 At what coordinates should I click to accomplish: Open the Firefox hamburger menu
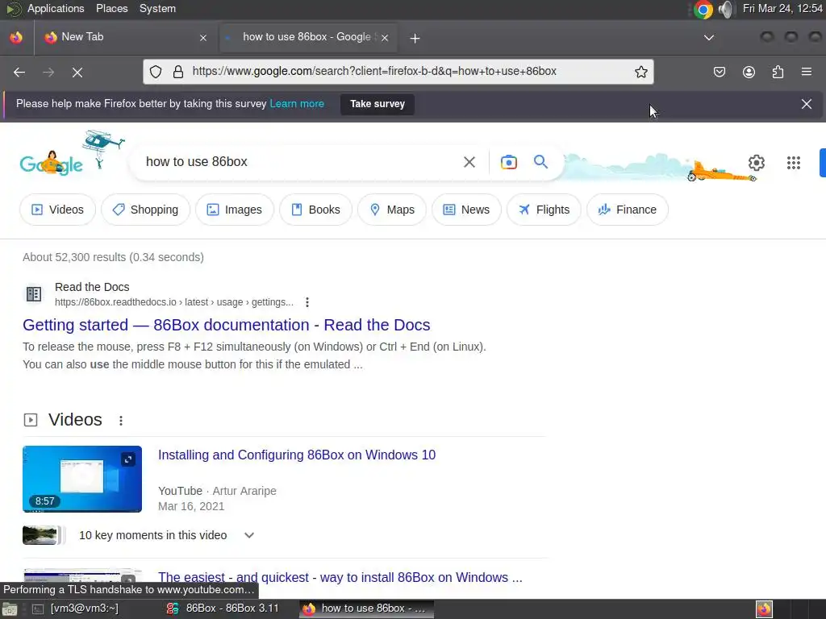(x=806, y=72)
